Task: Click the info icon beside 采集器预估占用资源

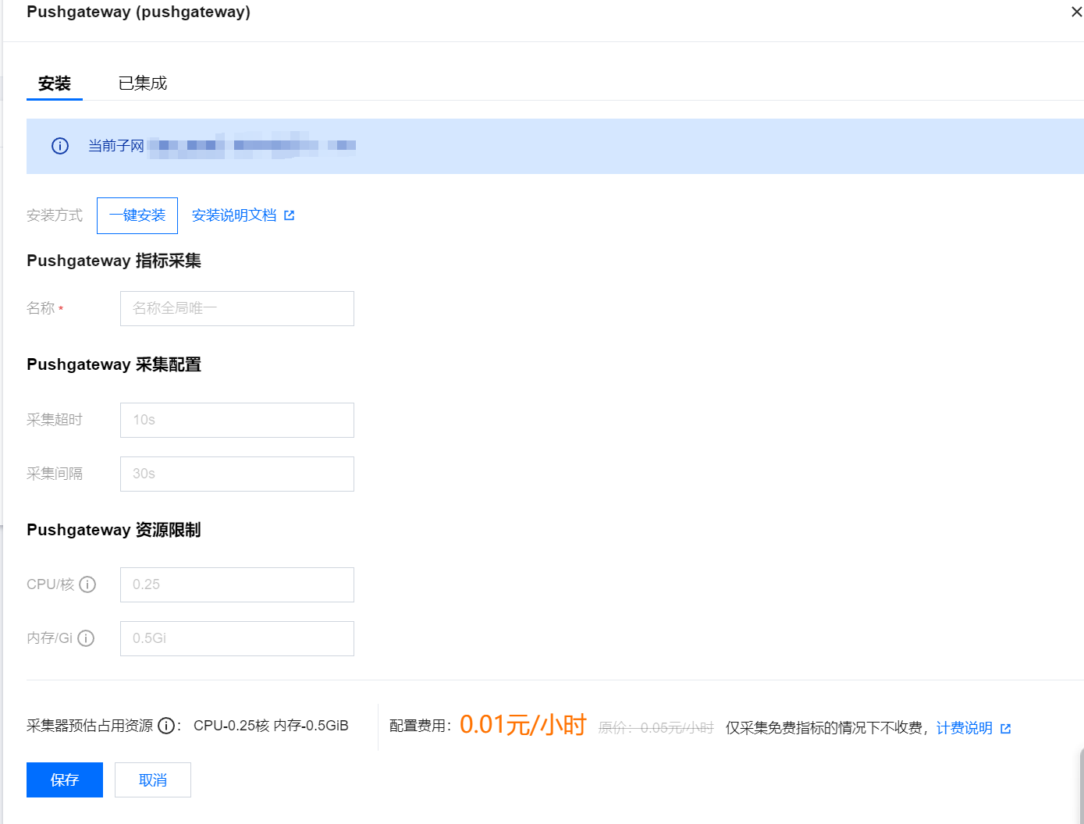Action: click(x=166, y=726)
